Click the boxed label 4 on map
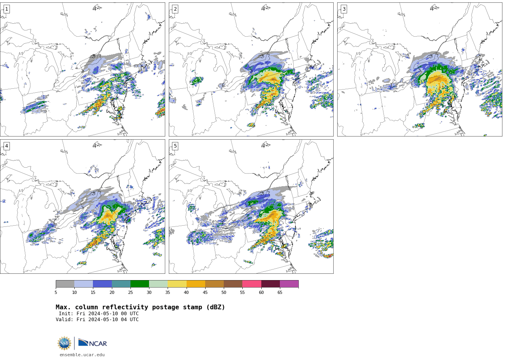506x359 pixels. pos(6,146)
